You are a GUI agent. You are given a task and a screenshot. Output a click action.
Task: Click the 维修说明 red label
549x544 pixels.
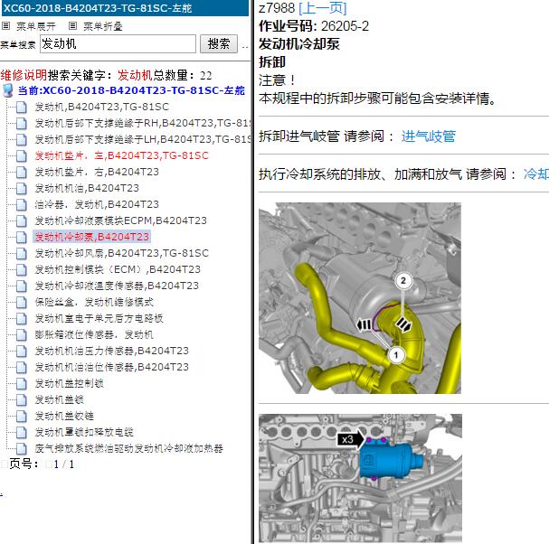pyautogui.click(x=24, y=75)
